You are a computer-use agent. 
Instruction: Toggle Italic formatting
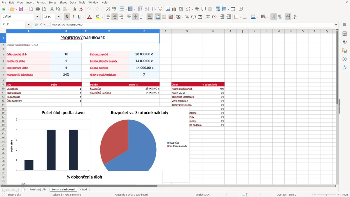pyautogui.click(x=73, y=17)
